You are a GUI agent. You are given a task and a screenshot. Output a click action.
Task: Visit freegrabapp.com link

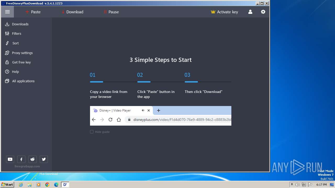[27, 166]
